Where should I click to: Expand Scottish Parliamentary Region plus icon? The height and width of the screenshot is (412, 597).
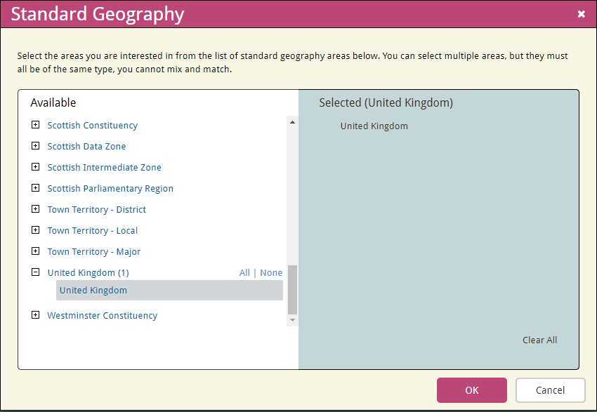click(x=35, y=188)
